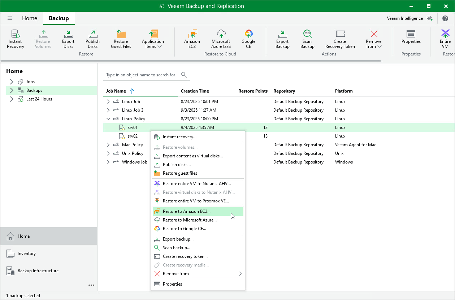Choose Restore to Google CE... menu item

[198, 229]
